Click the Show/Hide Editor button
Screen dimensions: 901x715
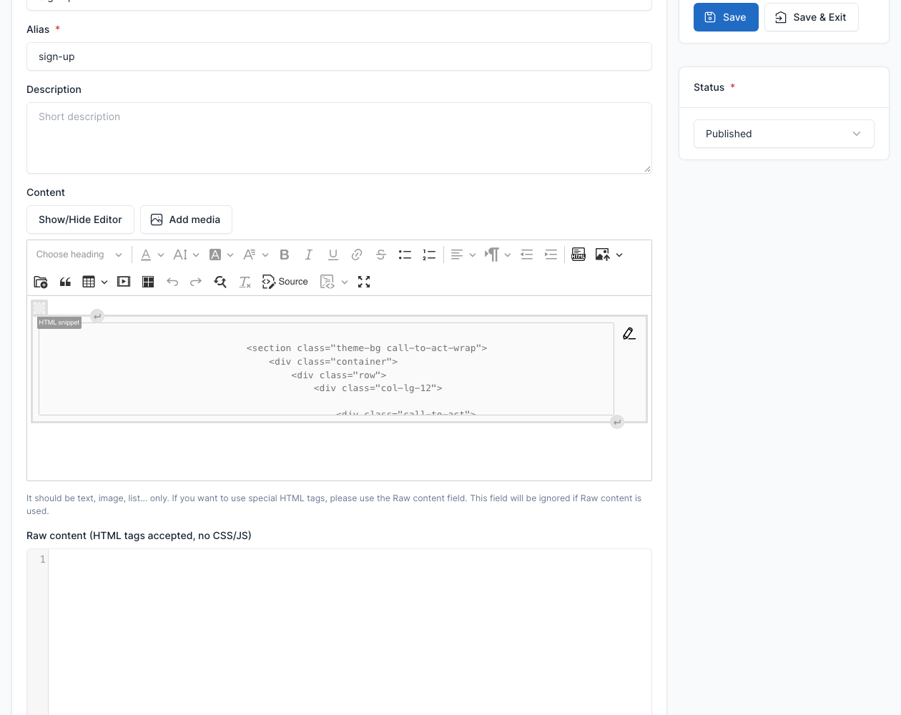80,220
